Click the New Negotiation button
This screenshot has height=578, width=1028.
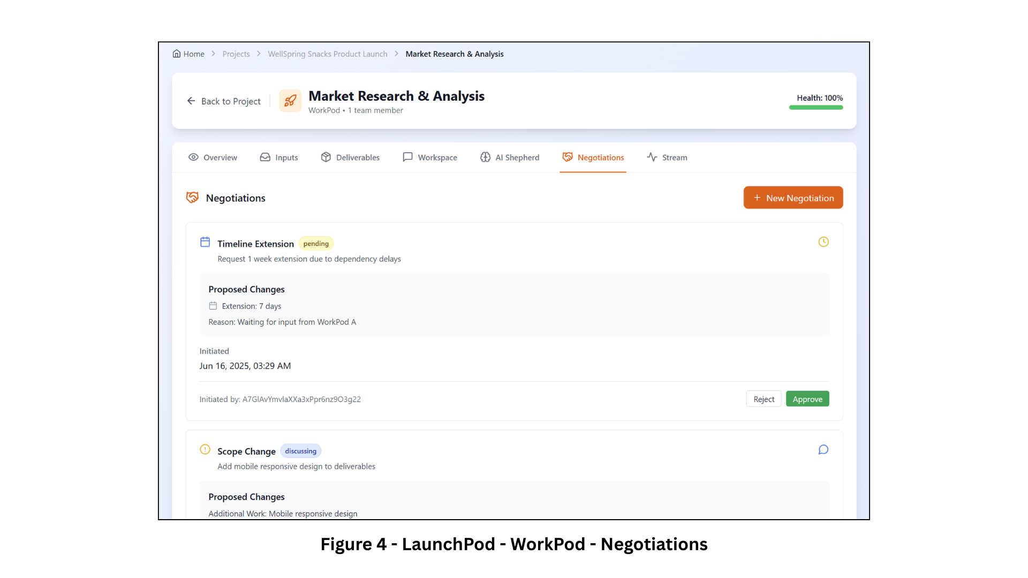click(x=793, y=197)
